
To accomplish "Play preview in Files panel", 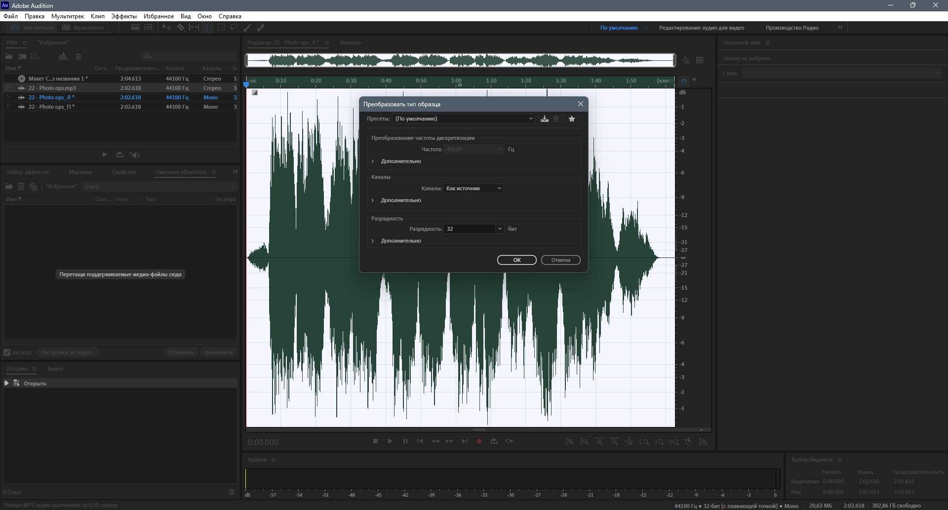I will [x=105, y=155].
